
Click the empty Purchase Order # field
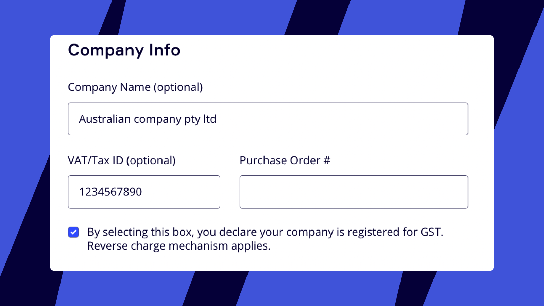[x=354, y=192]
